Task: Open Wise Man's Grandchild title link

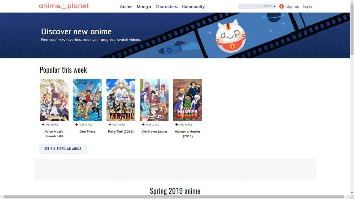Action: [x=54, y=134]
